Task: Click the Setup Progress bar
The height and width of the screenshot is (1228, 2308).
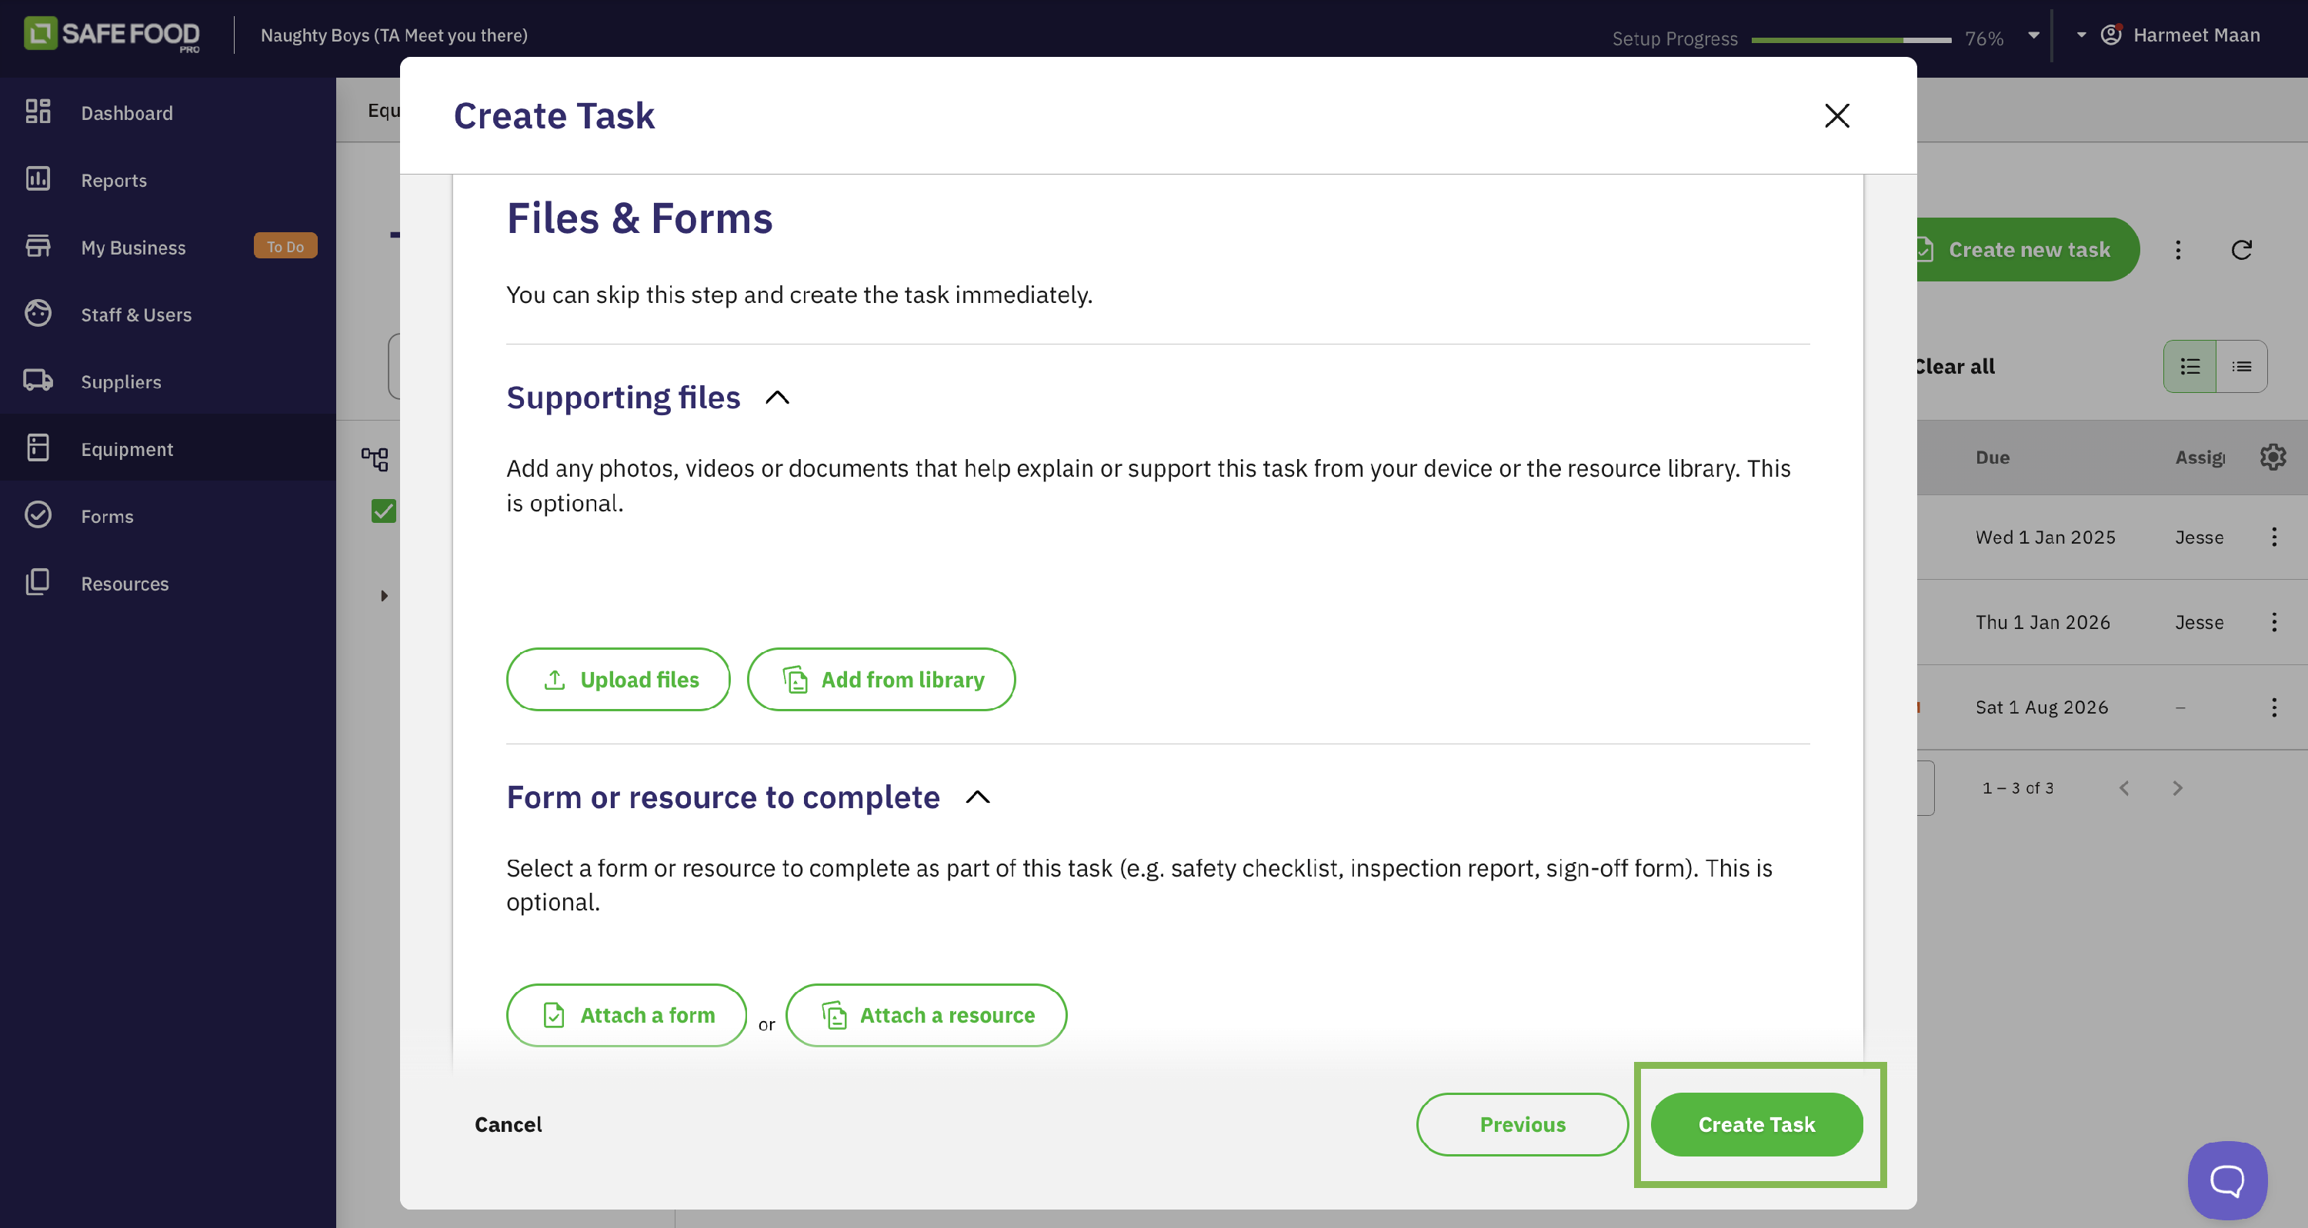Action: click(x=1851, y=39)
